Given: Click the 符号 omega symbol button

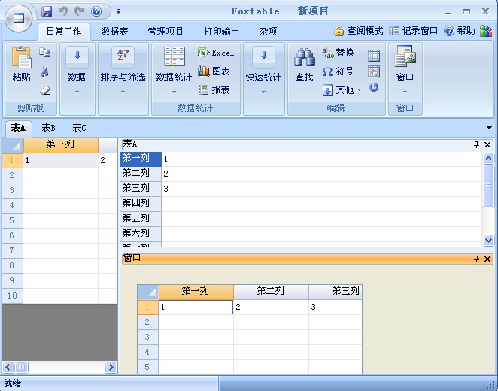Looking at the screenshot, I should 338,71.
